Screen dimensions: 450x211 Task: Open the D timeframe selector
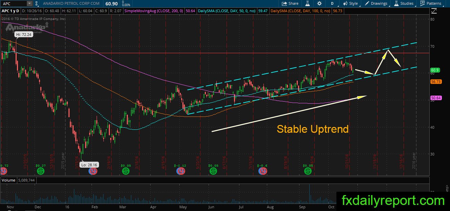point(332,3)
